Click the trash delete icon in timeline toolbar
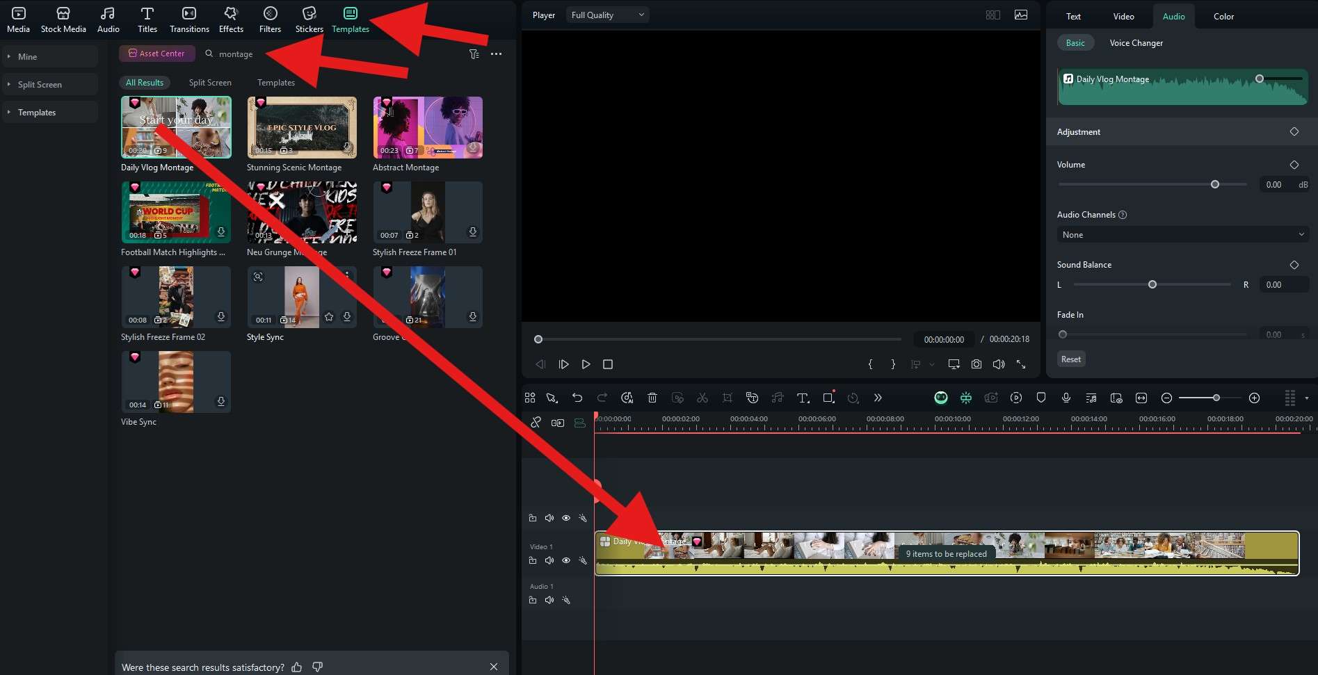 click(x=652, y=398)
